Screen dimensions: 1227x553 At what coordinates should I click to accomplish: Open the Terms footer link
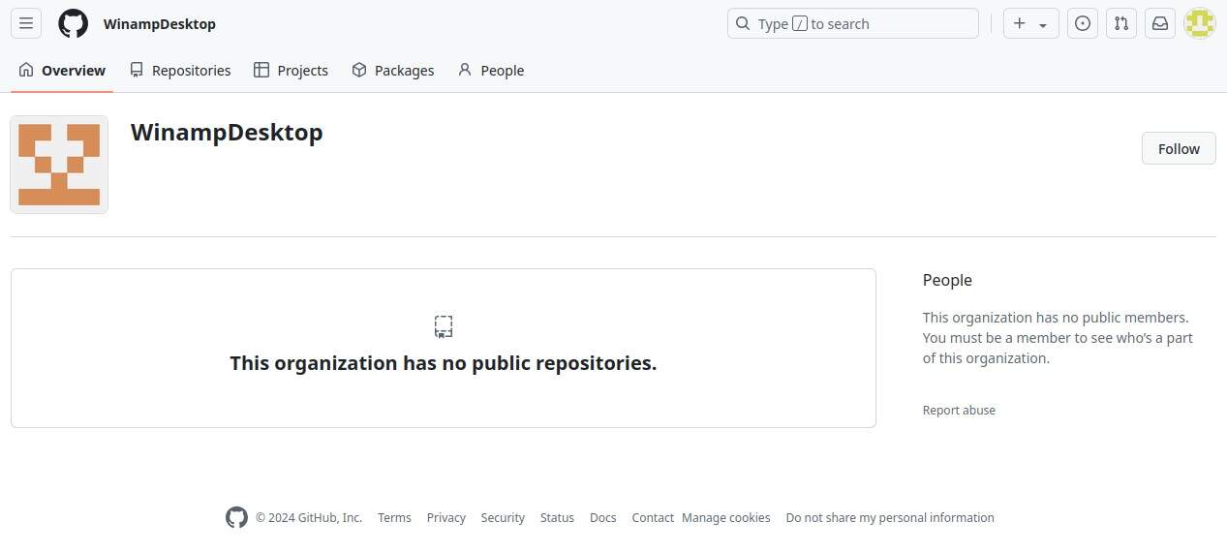pos(394,517)
